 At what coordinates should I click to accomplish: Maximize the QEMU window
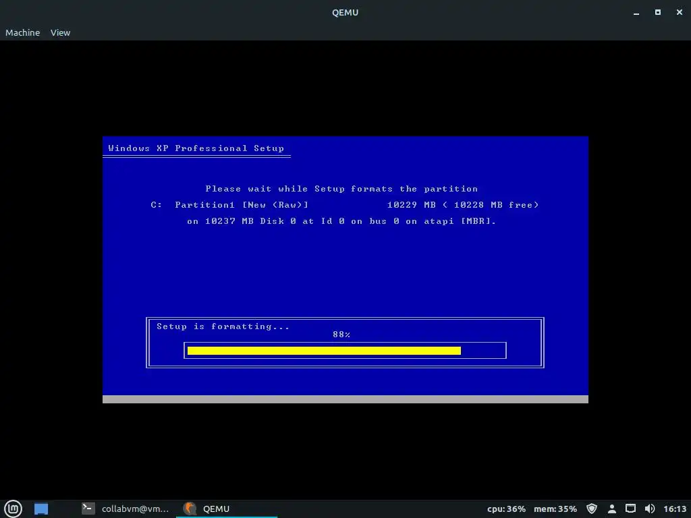[x=657, y=12]
